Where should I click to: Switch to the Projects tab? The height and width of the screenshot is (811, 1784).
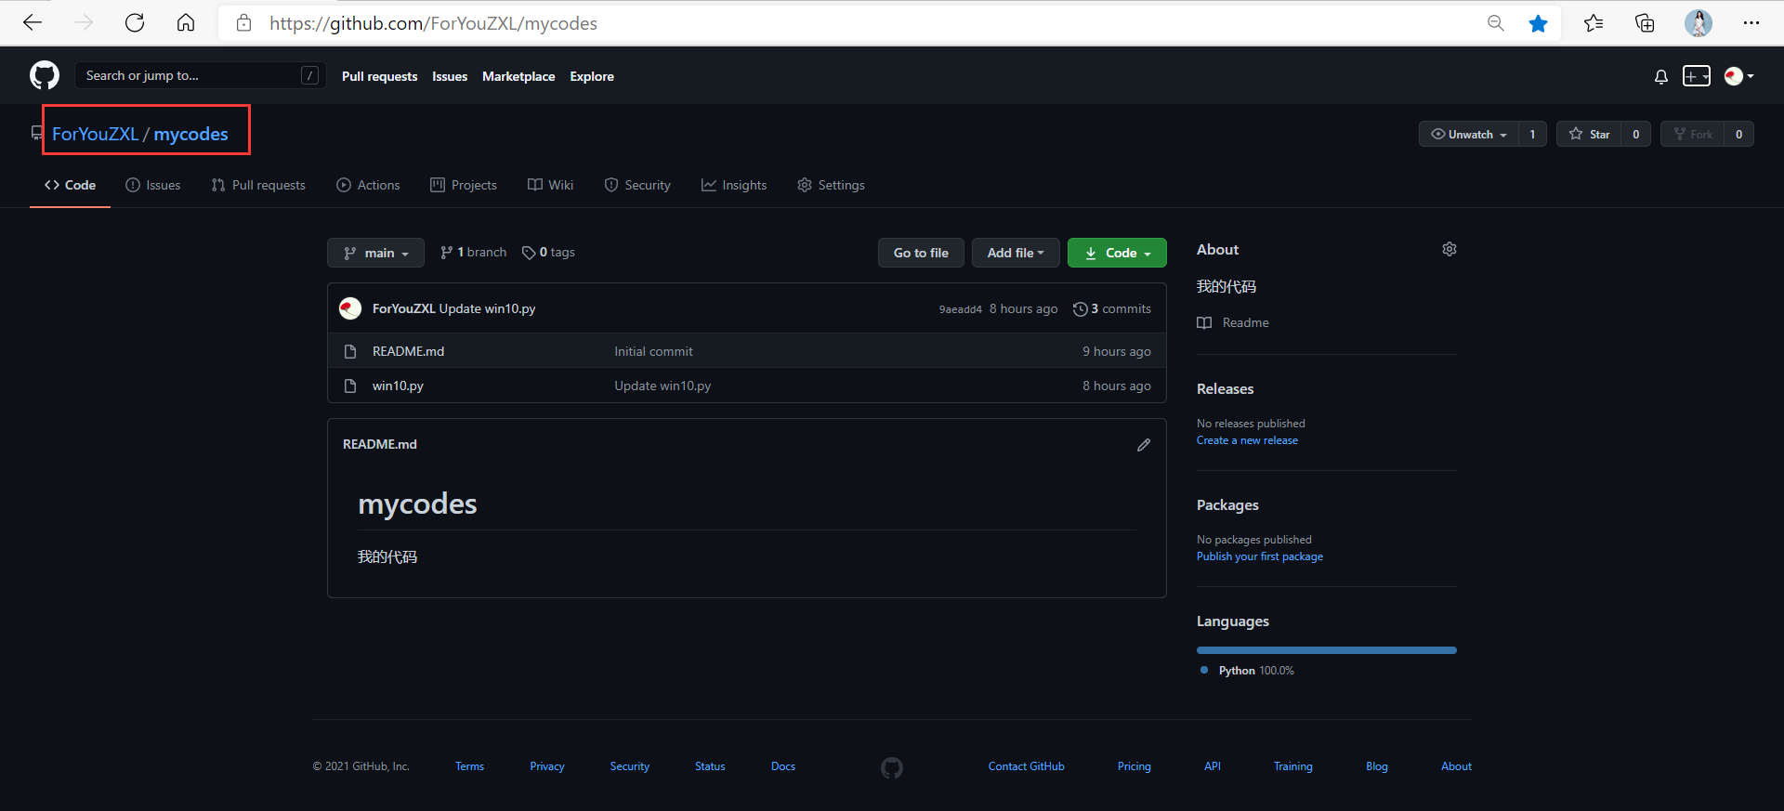pos(464,185)
